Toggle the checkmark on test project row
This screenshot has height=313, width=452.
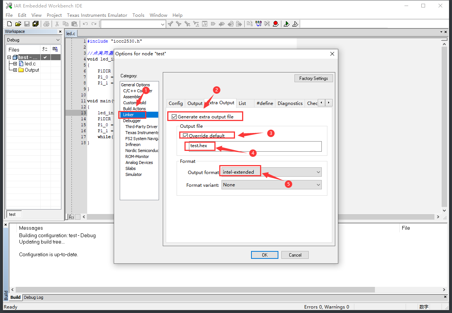45,57
